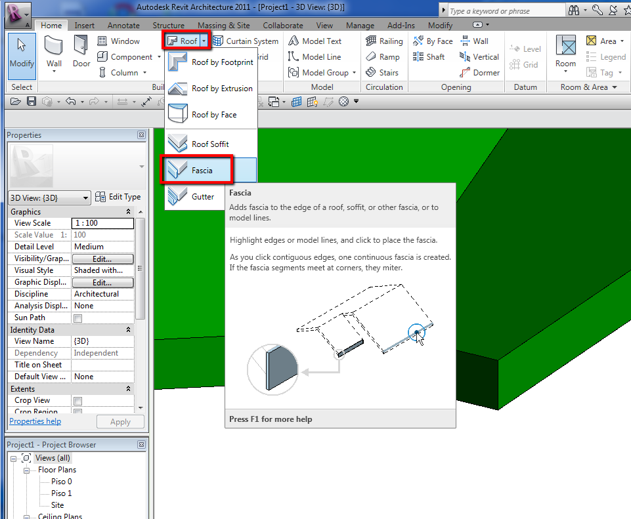Image resolution: width=631 pixels, height=519 pixels.
Task: Select the Shaft opening tool
Action: pos(429,56)
